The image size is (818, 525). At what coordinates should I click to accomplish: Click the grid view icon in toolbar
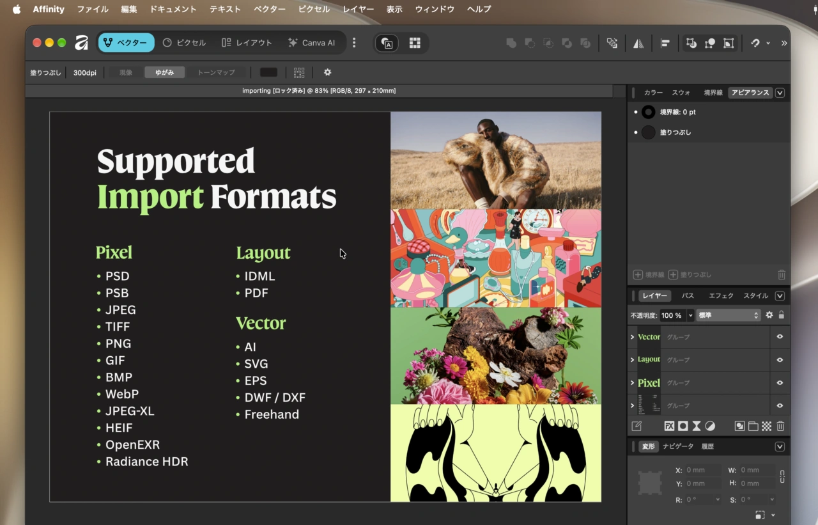[415, 43]
